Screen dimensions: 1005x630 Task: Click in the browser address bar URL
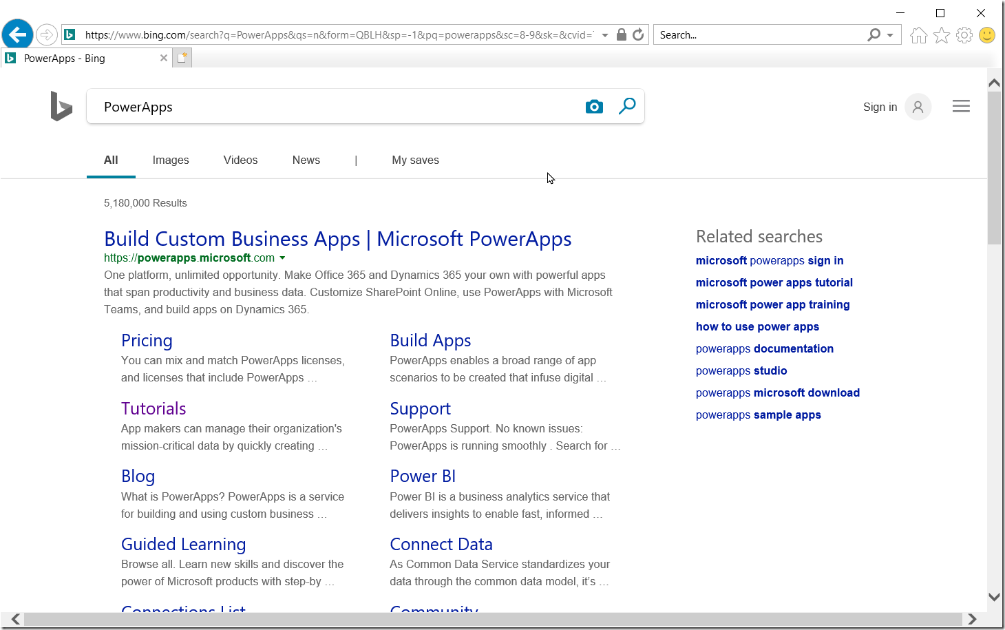click(339, 35)
